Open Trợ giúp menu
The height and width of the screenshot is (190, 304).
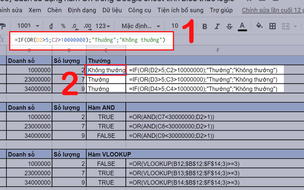(221, 10)
